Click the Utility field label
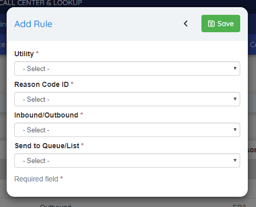The width and height of the screenshot is (256, 207). coord(24,54)
